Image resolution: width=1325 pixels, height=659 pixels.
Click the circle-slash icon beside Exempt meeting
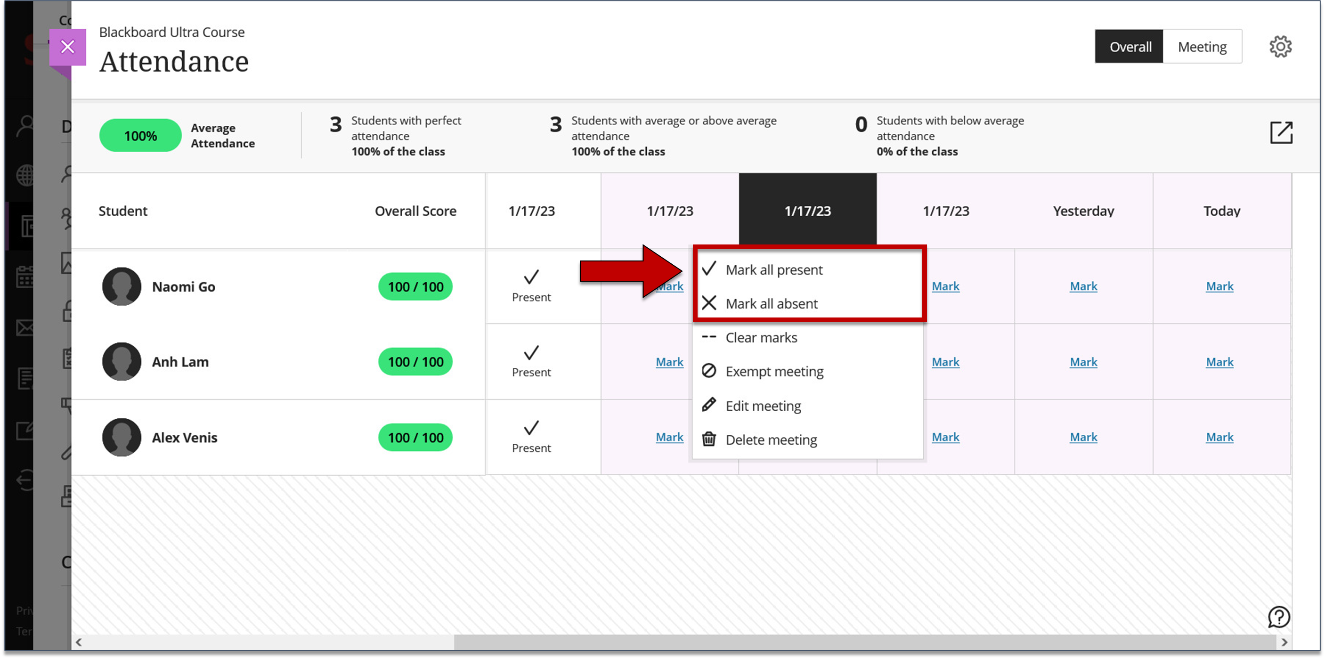[709, 370]
